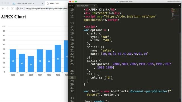
Task: Click the xaxis key on line 24
Action: point(91,61)
